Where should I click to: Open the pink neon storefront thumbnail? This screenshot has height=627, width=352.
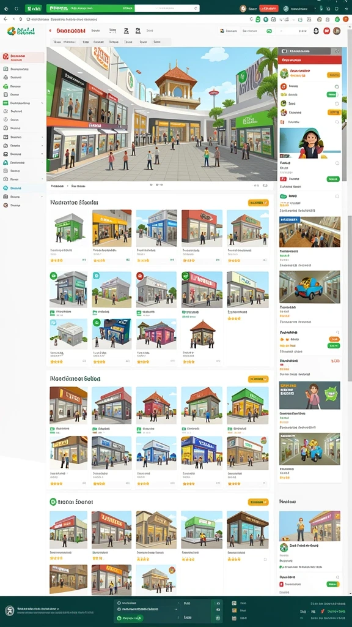pos(156,334)
